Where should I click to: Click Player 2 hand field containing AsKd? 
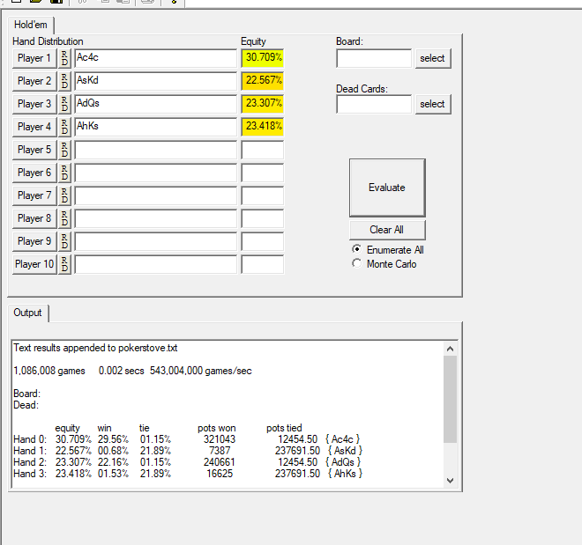pyautogui.click(x=155, y=81)
